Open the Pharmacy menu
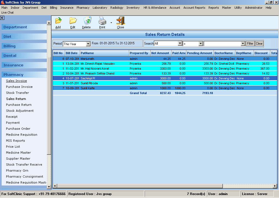This screenshot has height=198, width=279. pos(83,8)
